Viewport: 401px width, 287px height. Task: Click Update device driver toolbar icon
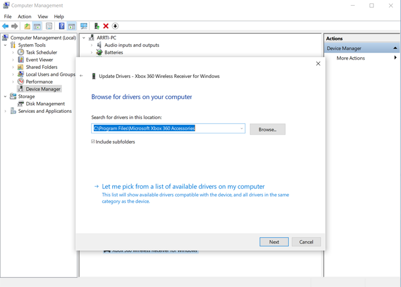click(97, 26)
